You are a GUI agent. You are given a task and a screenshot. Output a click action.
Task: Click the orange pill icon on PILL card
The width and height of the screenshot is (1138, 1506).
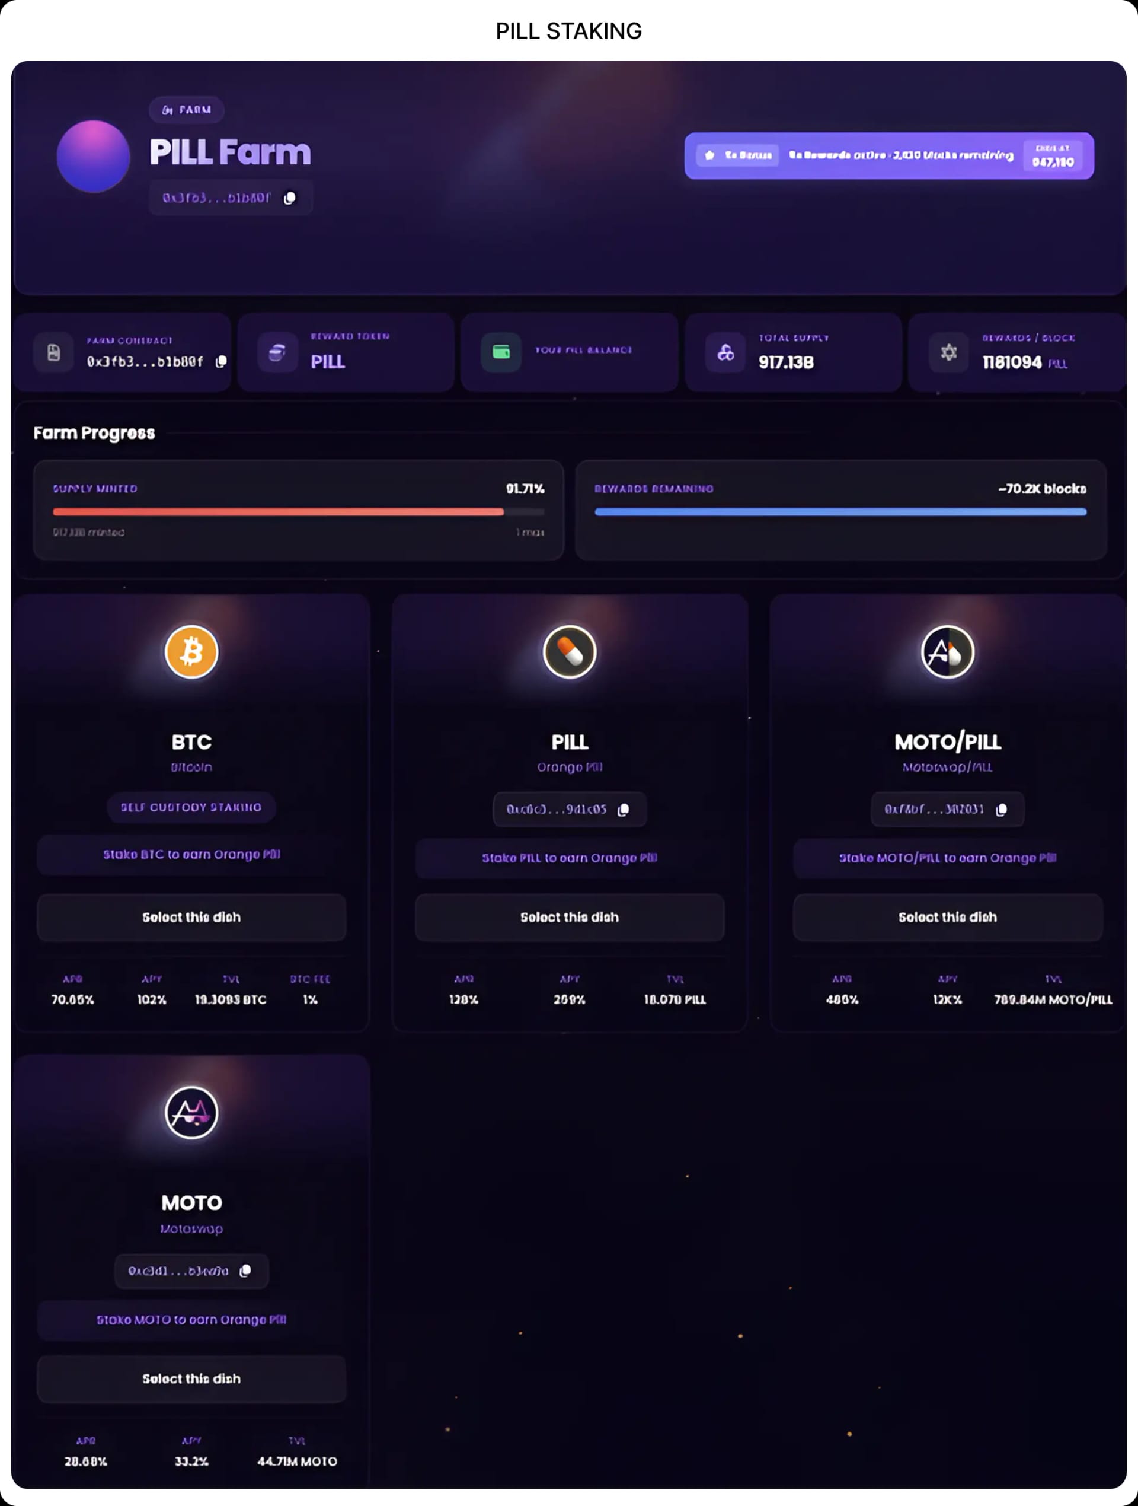pyautogui.click(x=570, y=651)
